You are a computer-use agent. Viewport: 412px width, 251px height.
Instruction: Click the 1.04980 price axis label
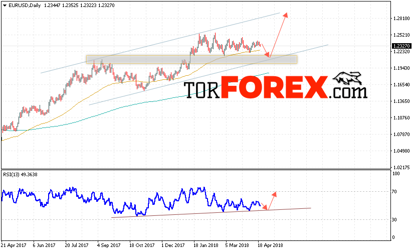pos(401,151)
